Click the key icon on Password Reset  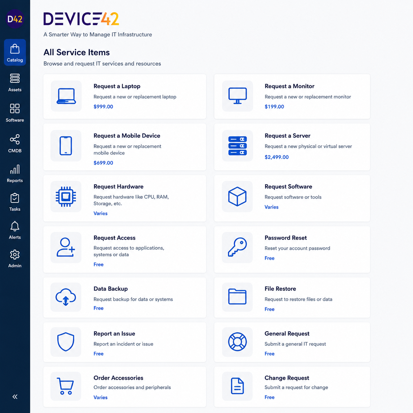coord(237,247)
